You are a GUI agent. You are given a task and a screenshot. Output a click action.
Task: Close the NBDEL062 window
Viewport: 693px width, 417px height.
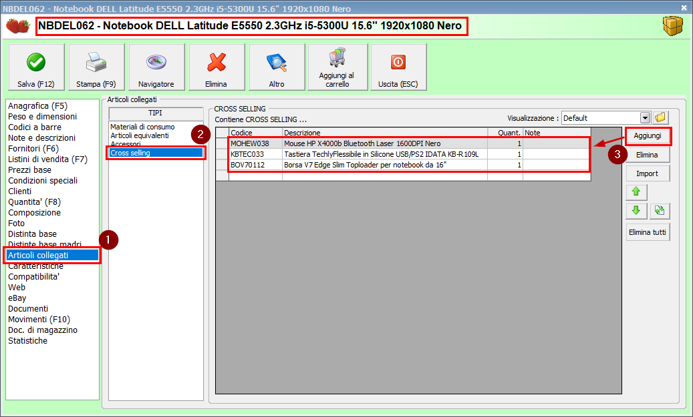(683, 7)
